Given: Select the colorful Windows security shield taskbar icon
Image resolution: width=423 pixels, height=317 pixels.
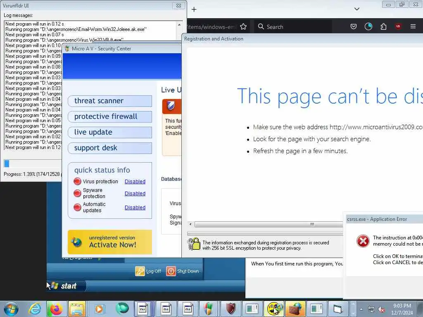Looking at the screenshot, I should coord(208,309).
